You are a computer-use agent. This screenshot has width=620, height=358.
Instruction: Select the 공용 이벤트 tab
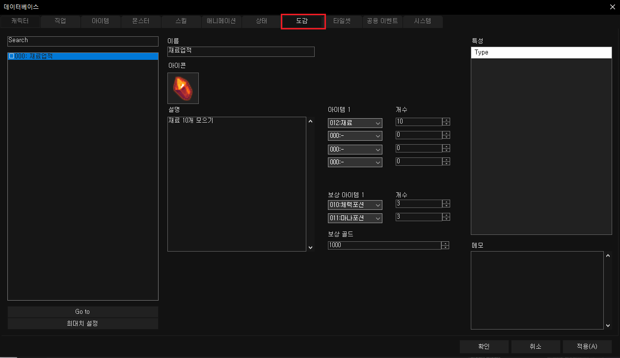point(382,22)
